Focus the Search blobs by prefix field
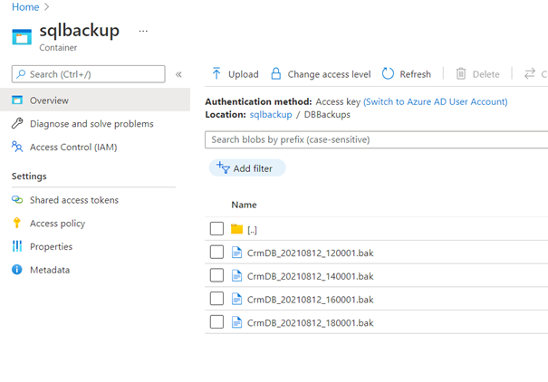Screen dimensions: 548x382 [x=377, y=139]
